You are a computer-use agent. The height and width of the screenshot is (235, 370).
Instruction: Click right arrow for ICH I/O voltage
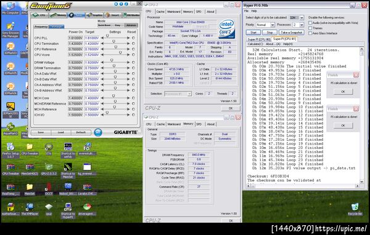click(x=128, y=115)
